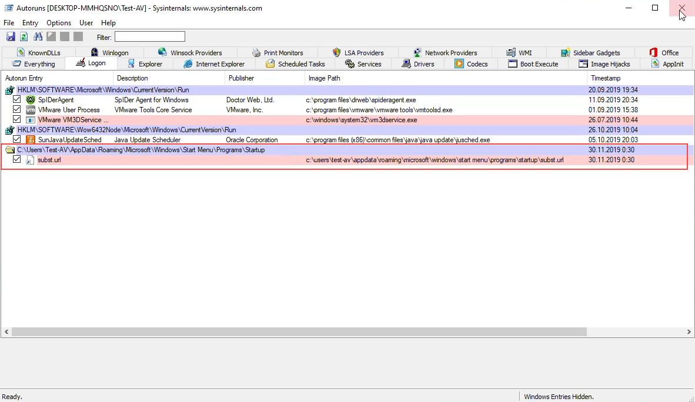Image resolution: width=695 pixels, height=402 pixels.
Task: Select the vm3dservice.exe image path
Action: coord(362,120)
